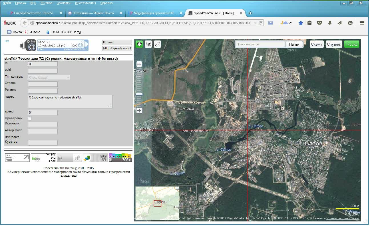Click the blue bookmark star icon

(x=301, y=23)
